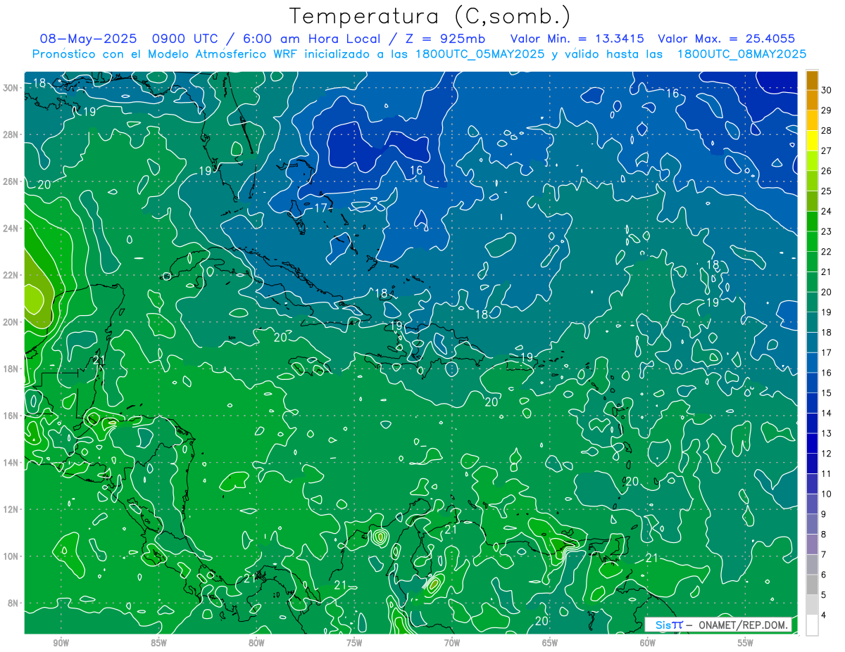Click color scale label 30

[x=826, y=89]
